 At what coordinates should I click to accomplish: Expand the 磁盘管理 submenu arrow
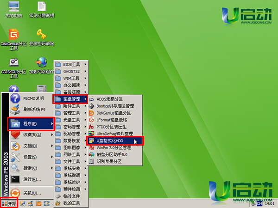85,99
